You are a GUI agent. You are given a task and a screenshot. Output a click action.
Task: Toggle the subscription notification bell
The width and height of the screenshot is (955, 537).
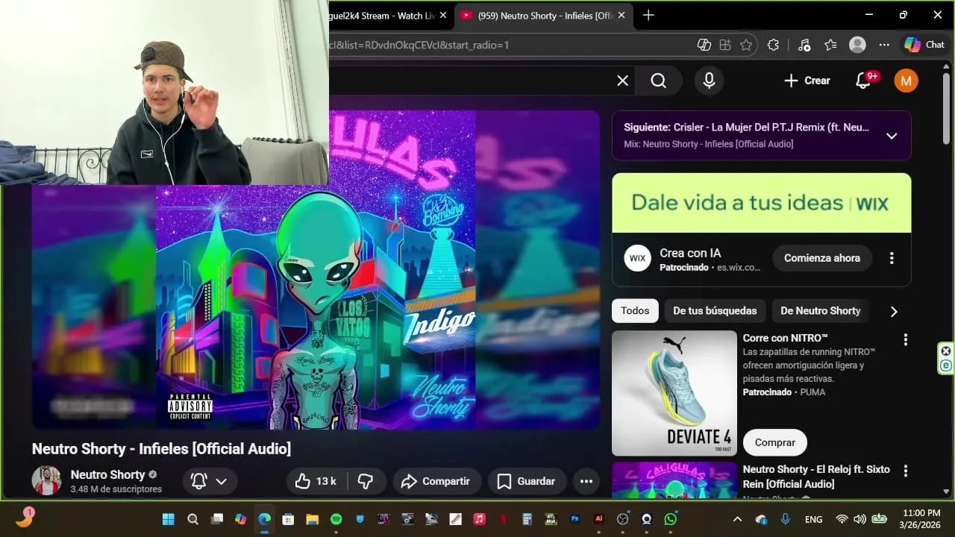(199, 481)
